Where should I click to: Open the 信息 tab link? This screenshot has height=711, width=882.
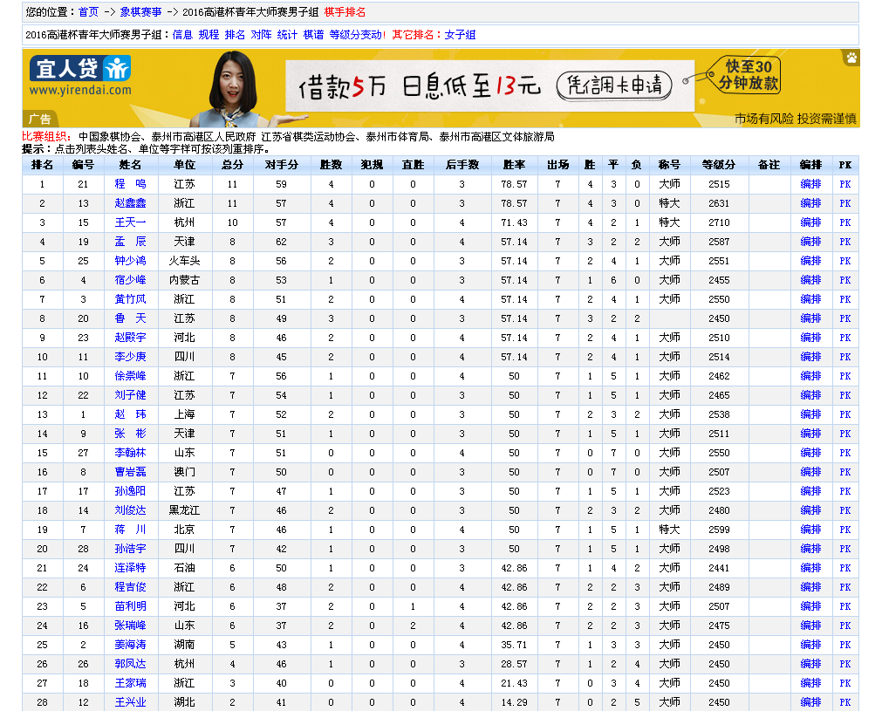(x=182, y=35)
